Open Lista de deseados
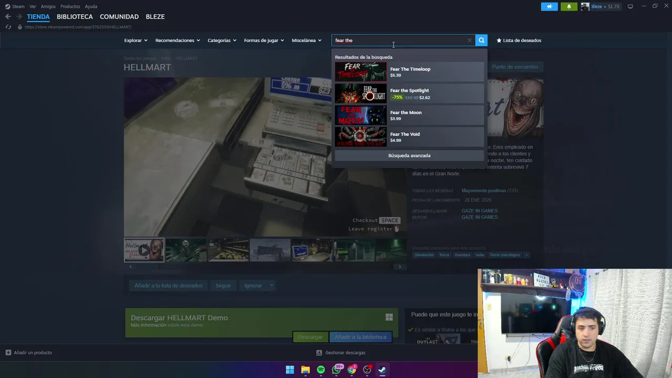Viewport: 672px width, 378px height. [x=519, y=40]
